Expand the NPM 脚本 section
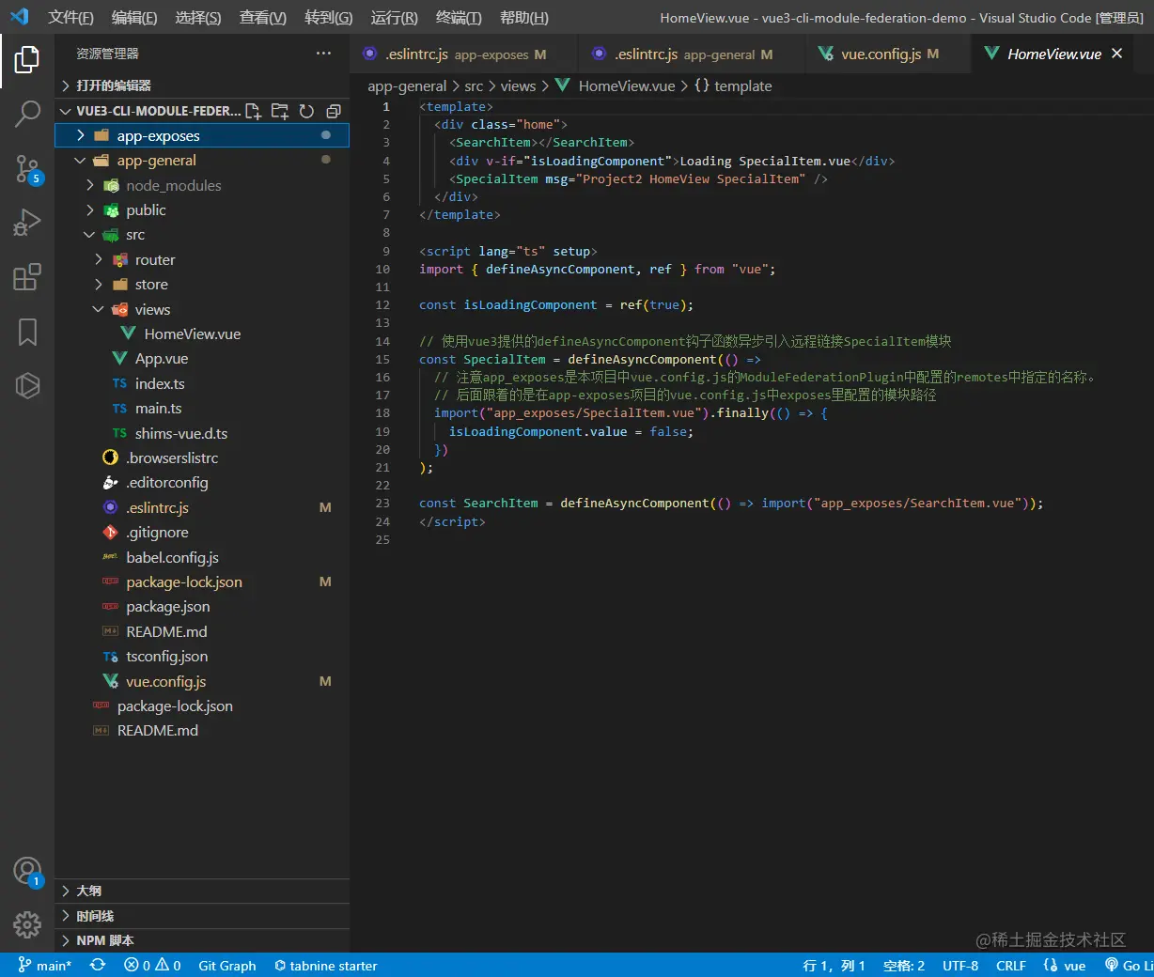Image resolution: width=1154 pixels, height=977 pixels. click(202, 940)
